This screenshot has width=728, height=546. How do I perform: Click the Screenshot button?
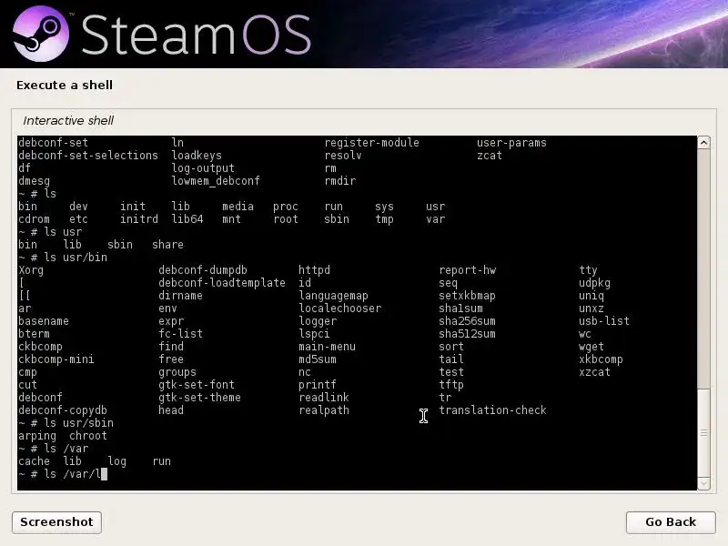click(x=56, y=522)
